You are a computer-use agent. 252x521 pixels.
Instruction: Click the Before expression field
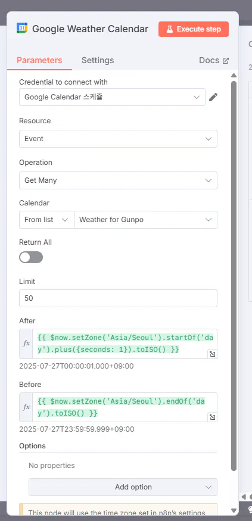(x=125, y=407)
